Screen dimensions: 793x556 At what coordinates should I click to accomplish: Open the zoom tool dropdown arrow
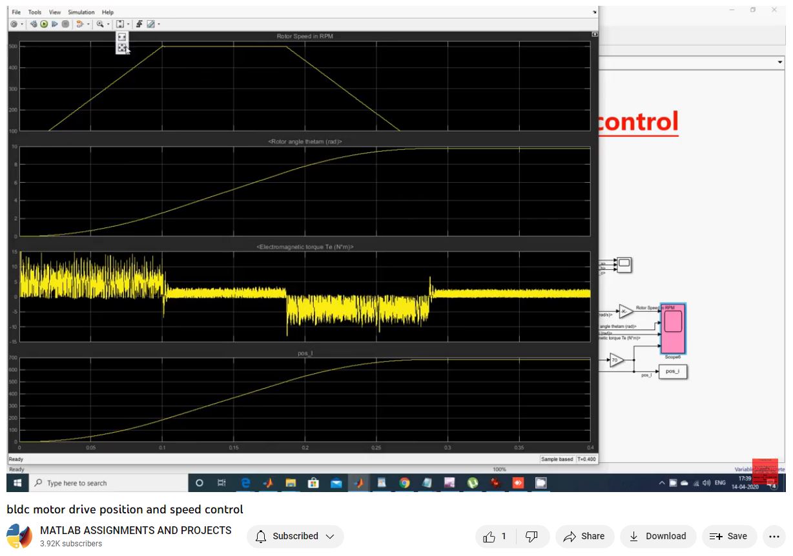pyautogui.click(x=108, y=25)
